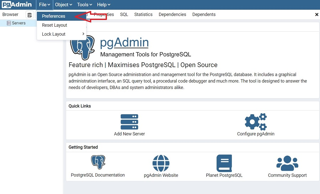
Task: Open the Tools menu
Action: point(85,5)
